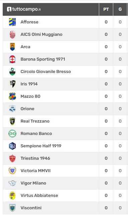Screen dimensions: 128x216
Task: Open the Victoria MMVII team page
Action: click(x=36, y=171)
